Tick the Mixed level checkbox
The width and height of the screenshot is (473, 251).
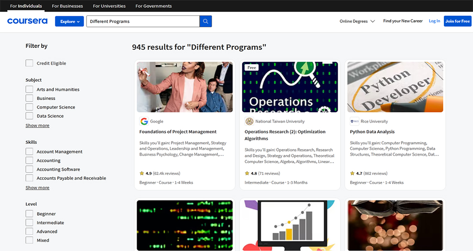29,240
